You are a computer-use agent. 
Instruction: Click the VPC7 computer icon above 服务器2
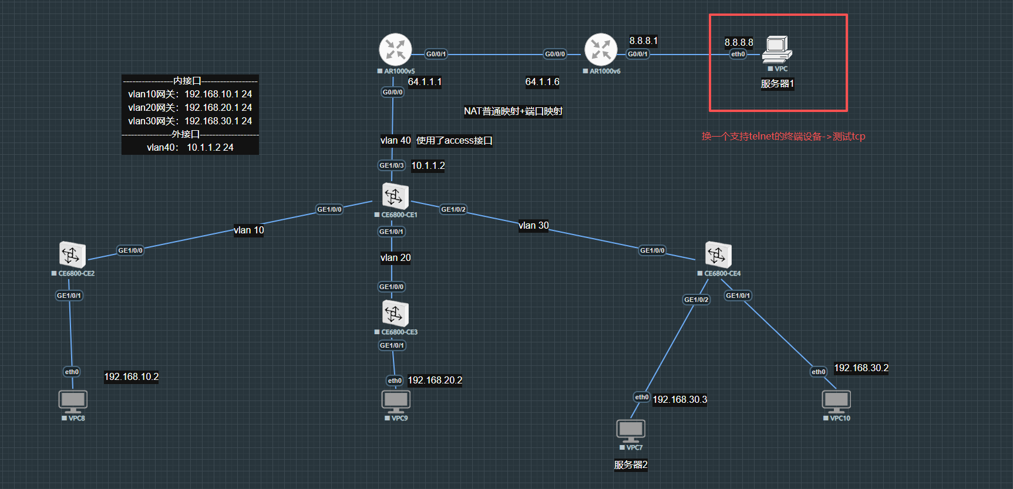click(631, 430)
